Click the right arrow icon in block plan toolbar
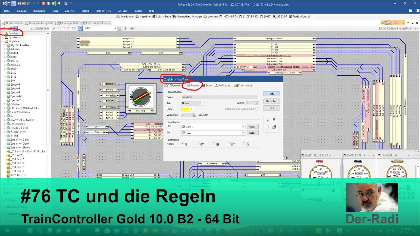This screenshot has height=236, width=420. tap(64, 29)
